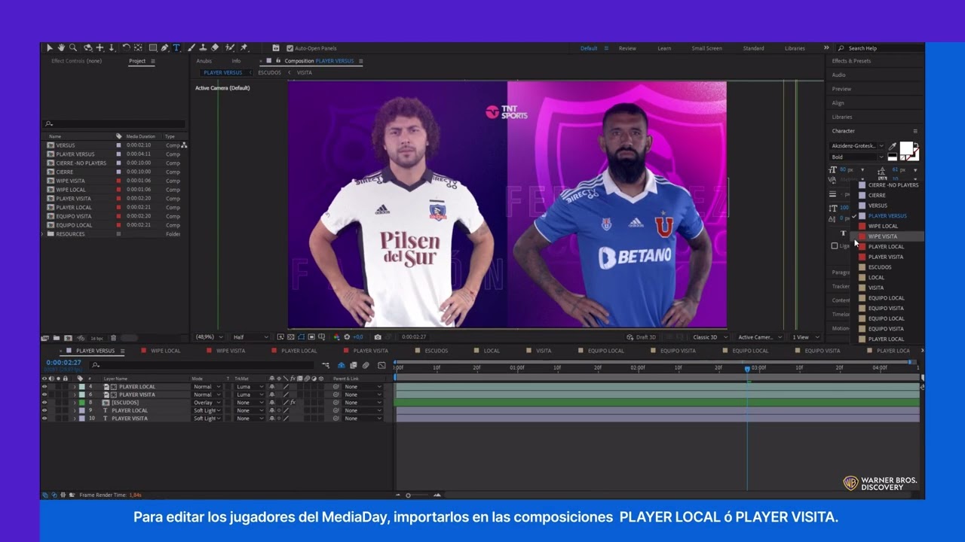The image size is (965, 542).
Task: Open the Review workspace
Action: coord(627,48)
